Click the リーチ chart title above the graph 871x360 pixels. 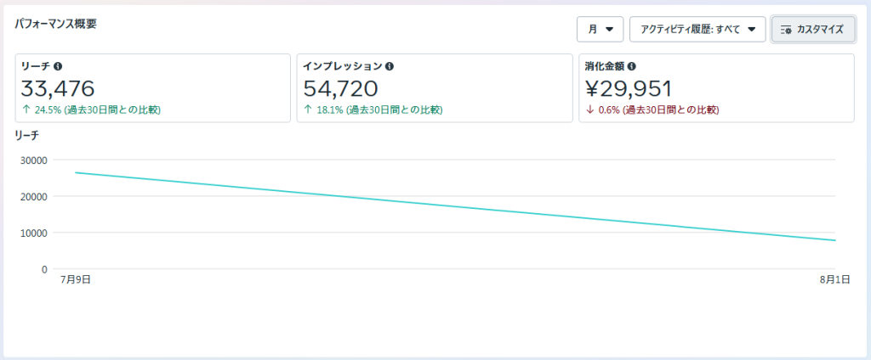tap(28, 135)
